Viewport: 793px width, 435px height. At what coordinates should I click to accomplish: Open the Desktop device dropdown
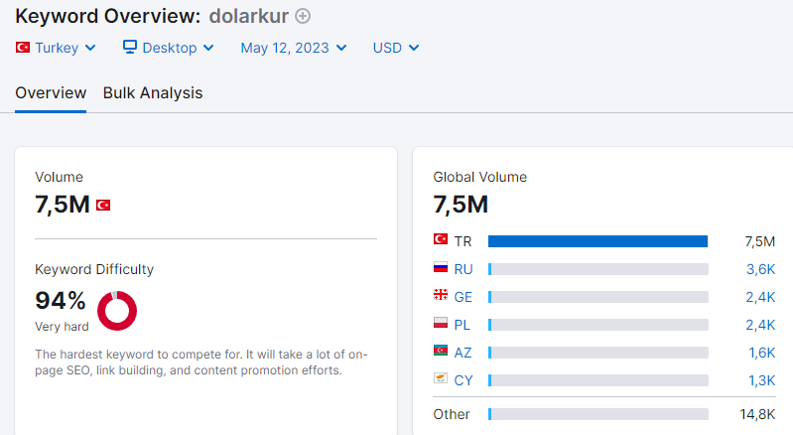pos(169,48)
